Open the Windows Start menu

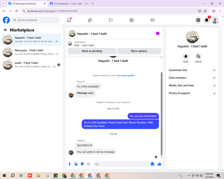pyautogui.click(x=4, y=175)
